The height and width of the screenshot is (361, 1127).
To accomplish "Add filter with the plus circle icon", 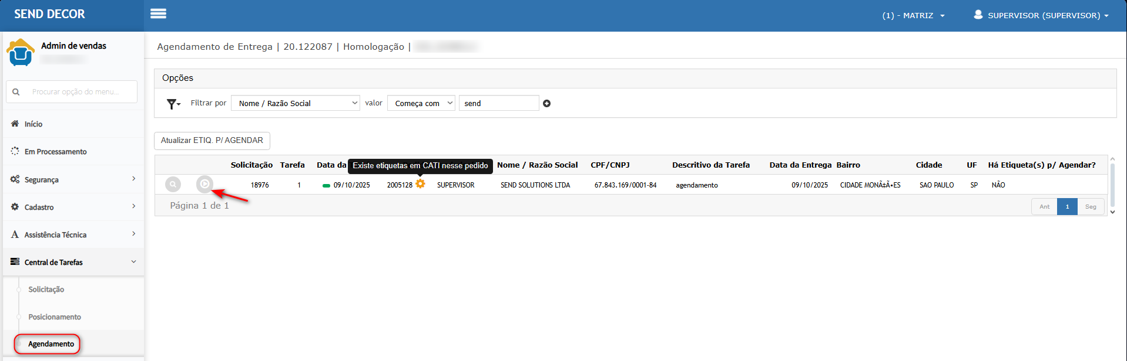I will [x=547, y=104].
